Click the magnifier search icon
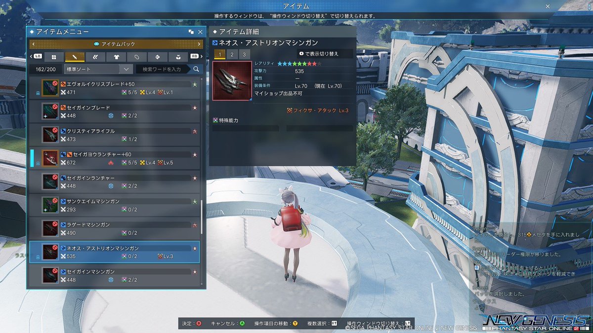 pyautogui.click(x=196, y=70)
